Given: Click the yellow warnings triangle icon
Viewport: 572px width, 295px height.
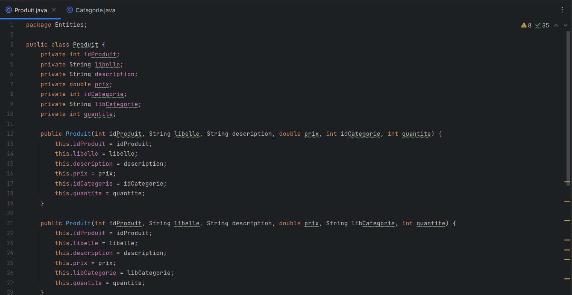Looking at the screenshot, I should [524, 25].
